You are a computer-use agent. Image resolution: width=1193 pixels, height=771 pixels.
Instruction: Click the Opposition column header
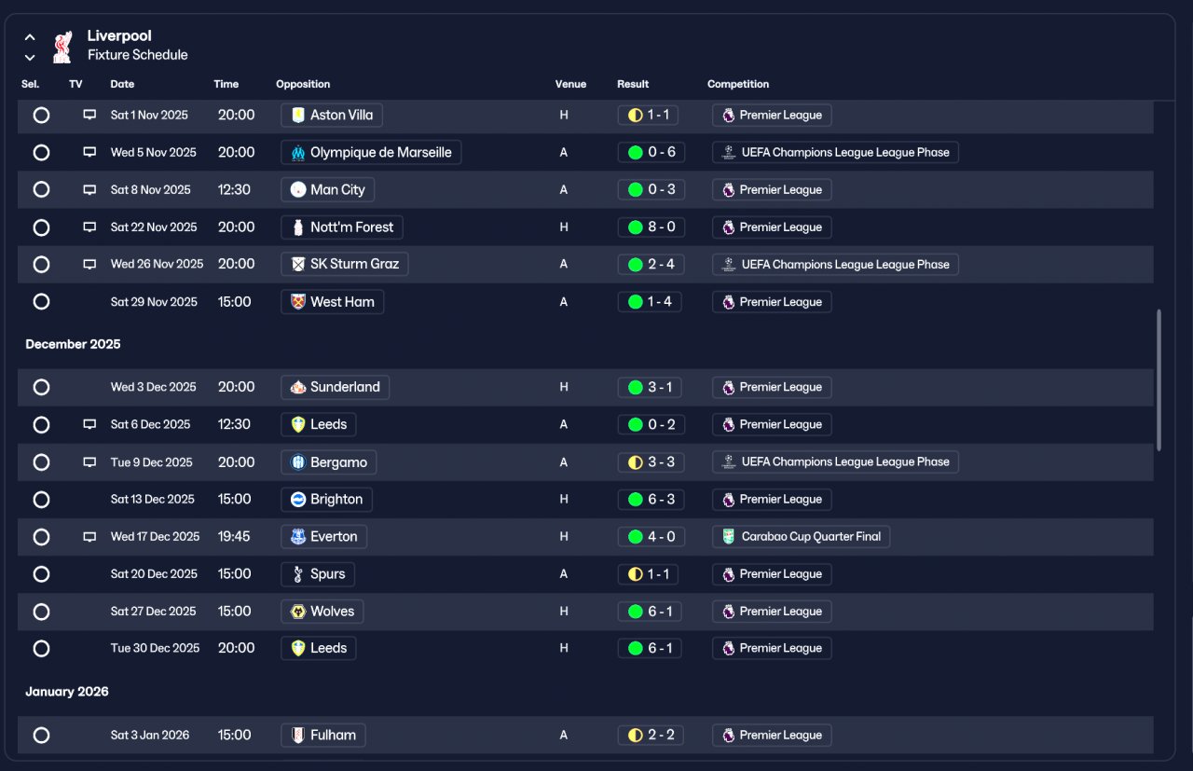pos(304,84)
